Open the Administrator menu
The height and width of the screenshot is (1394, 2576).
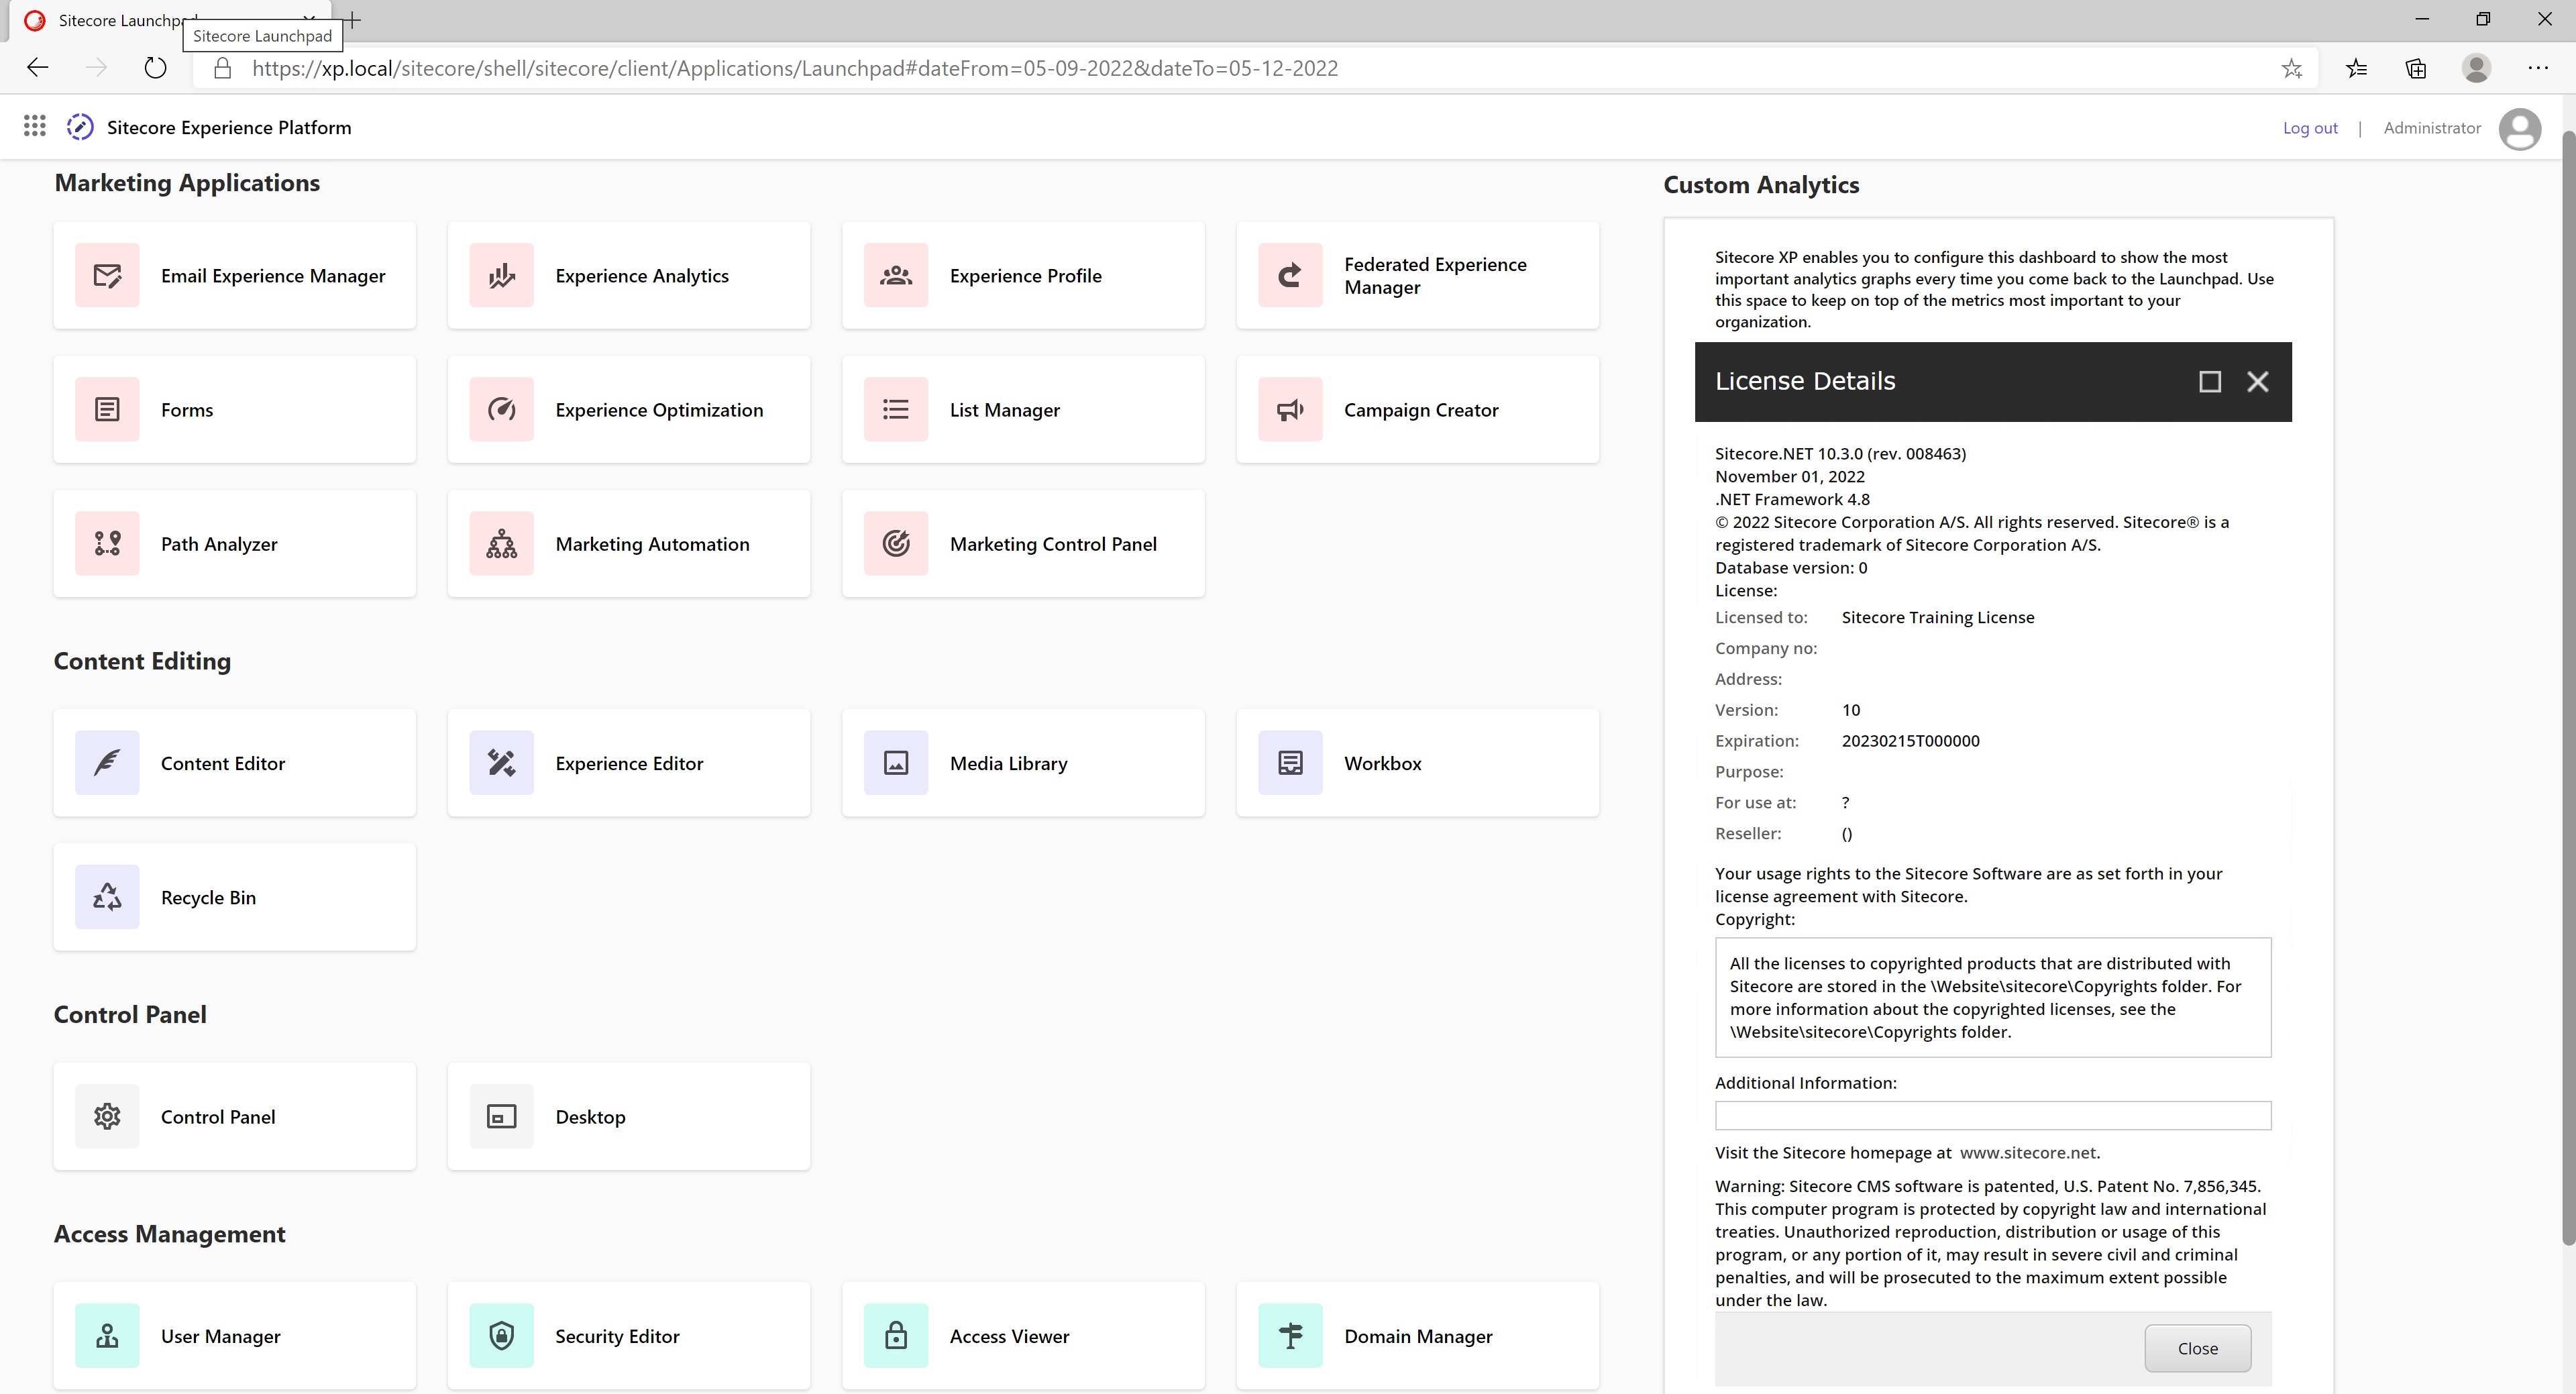click(x=2432, y=127)
